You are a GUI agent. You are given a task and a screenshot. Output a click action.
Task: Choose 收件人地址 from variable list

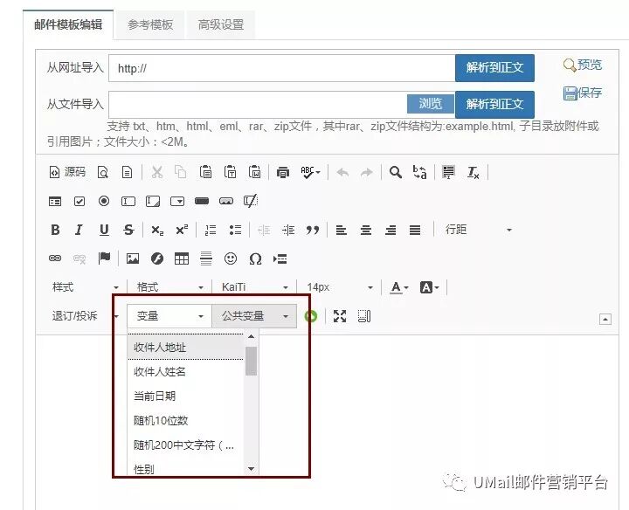pyautogui.click(x=185, y=348)
